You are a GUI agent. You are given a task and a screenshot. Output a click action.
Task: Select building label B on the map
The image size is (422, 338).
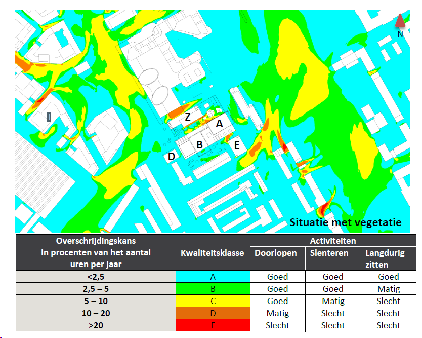199,145
